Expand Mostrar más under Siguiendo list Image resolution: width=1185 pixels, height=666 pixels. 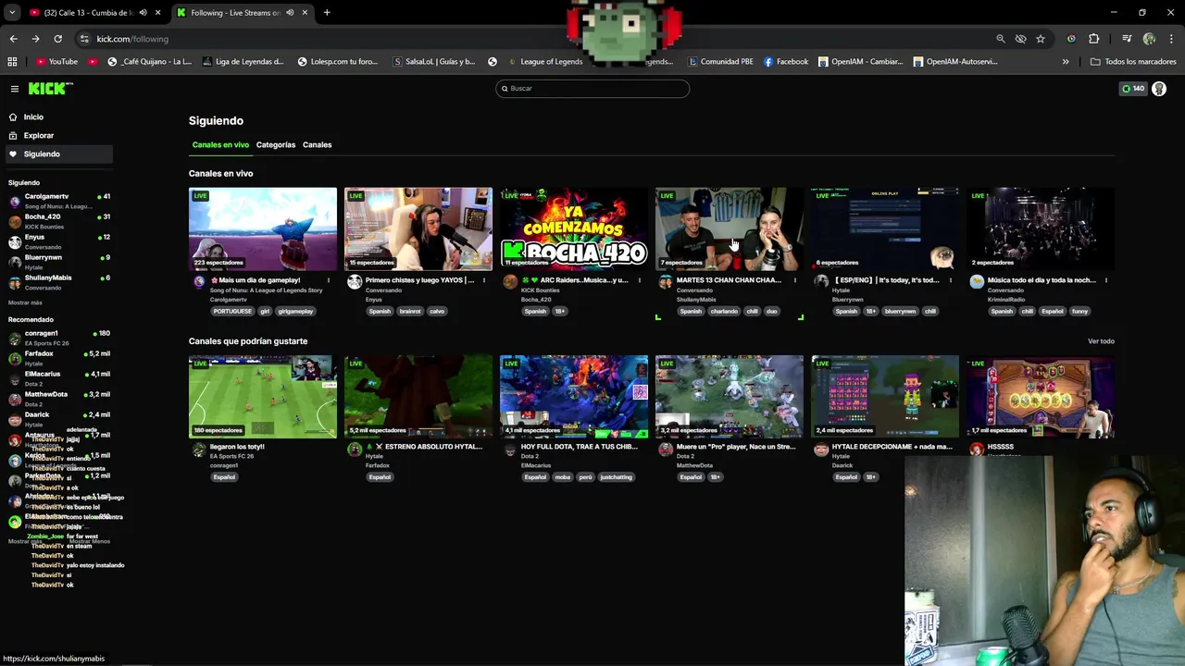25,302
